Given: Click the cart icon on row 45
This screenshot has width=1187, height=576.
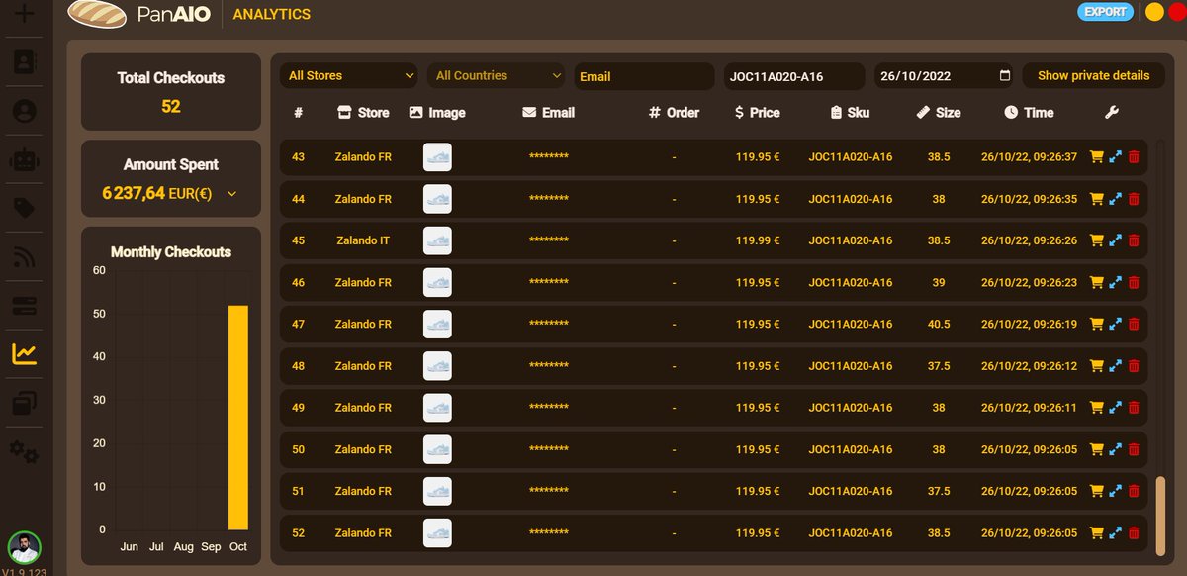Looking at the screenshot, I should tap(1096, 240).
